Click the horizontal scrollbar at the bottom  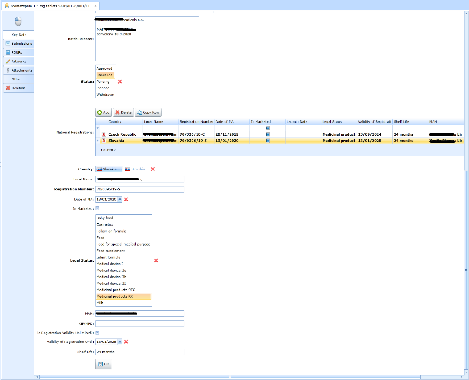coord(230,377)
